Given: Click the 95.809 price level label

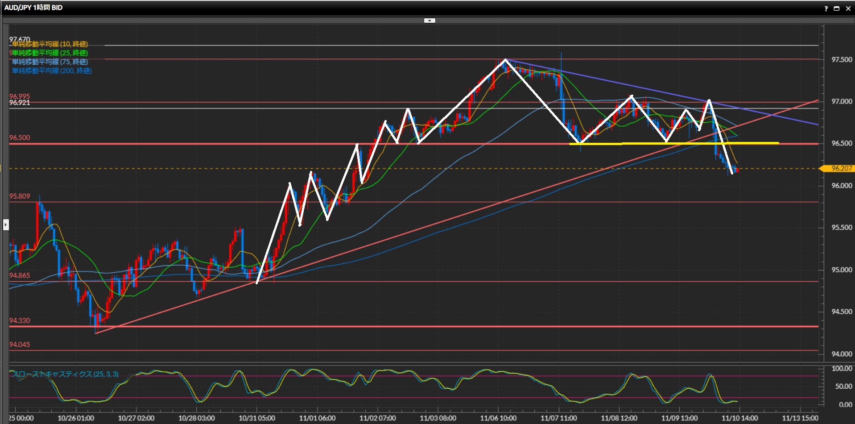Looking at the screenshot, I should 20,196.
